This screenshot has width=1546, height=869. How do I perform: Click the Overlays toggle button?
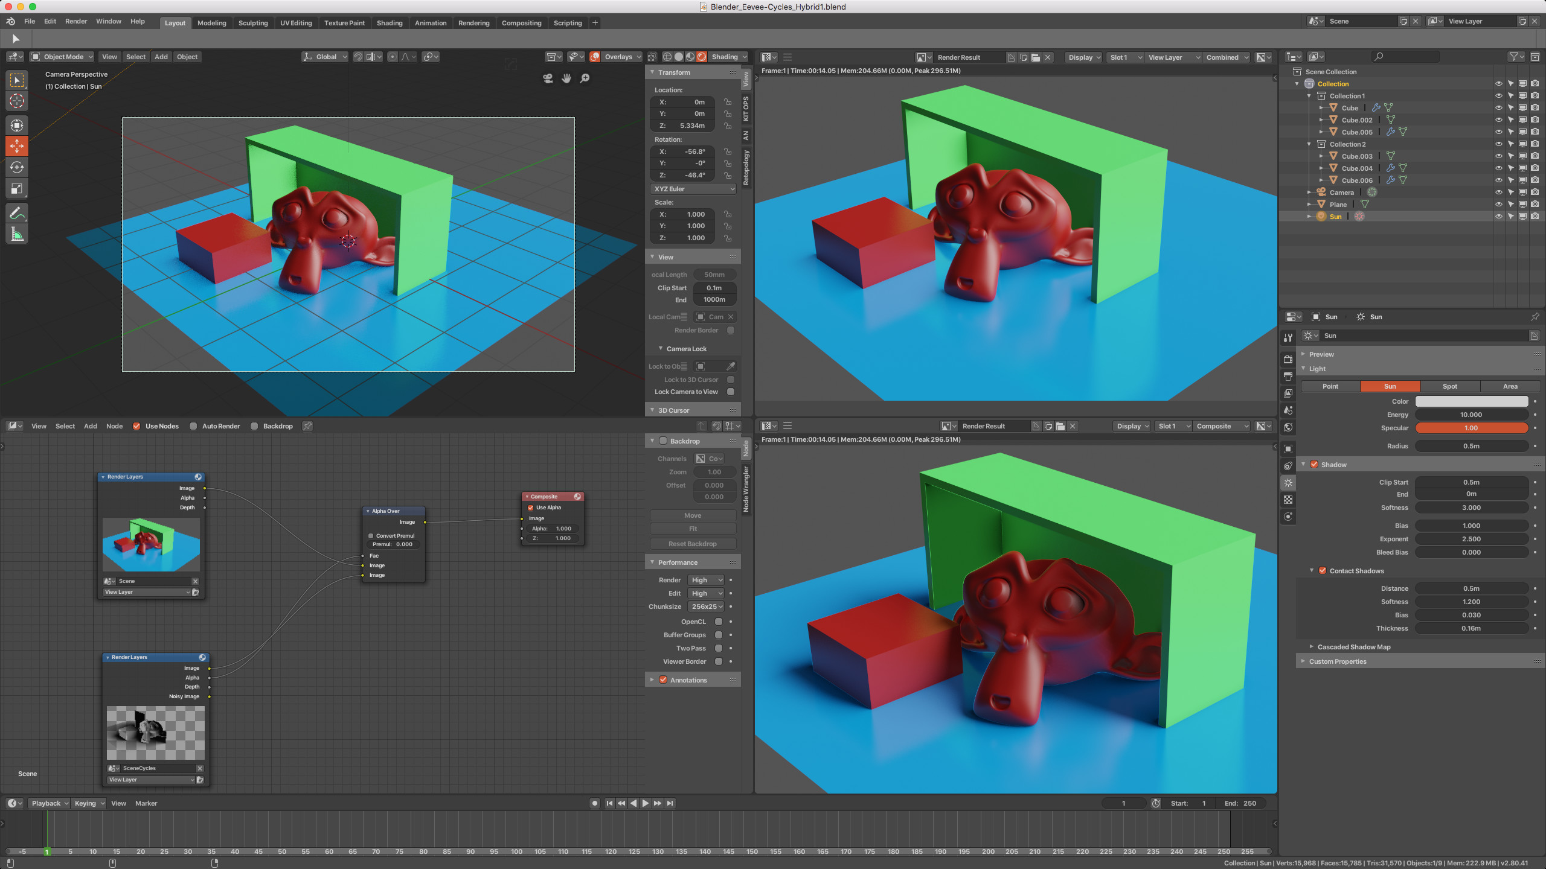pos(598,56)
